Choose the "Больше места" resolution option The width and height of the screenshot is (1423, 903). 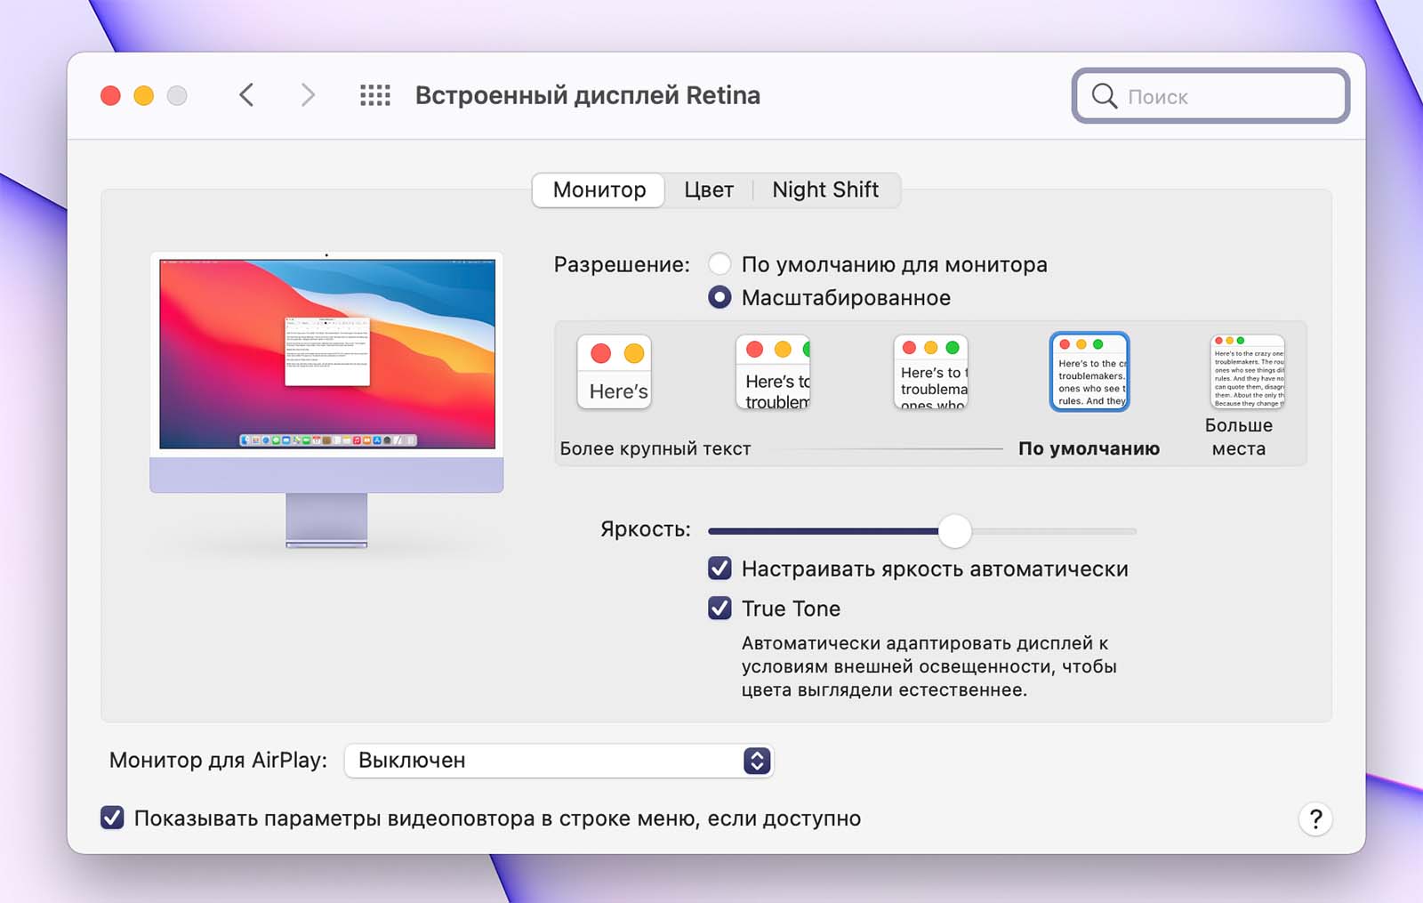click(1247, 372)
